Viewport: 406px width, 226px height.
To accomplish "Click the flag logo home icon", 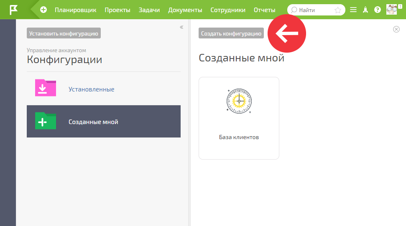I will (x=13, y=10).
